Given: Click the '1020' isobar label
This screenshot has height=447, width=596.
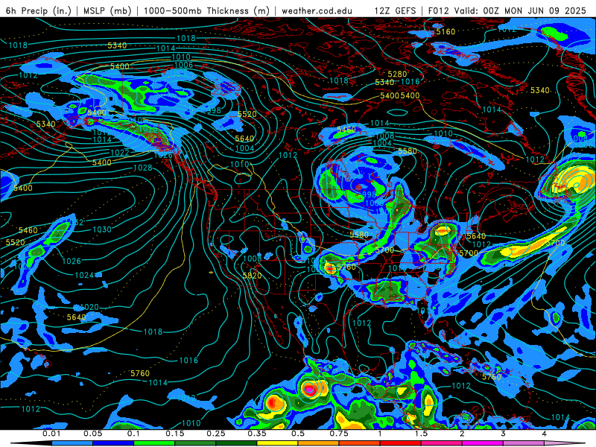Looking at the screenshot, I should (x=89, y=307).
